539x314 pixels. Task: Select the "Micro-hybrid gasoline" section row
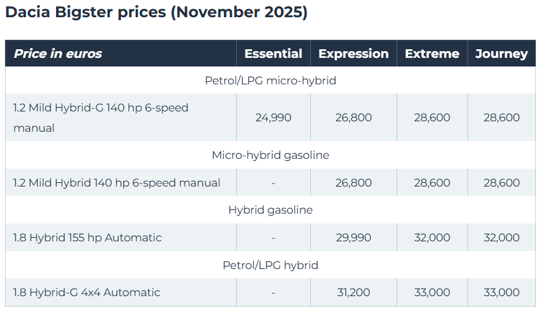pyautogui.click(x=270, y=155)
